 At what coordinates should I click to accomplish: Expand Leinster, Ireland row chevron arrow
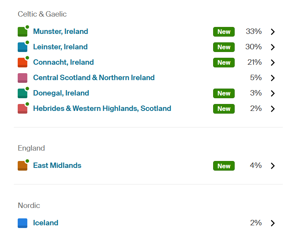pyautogui.click(x=273, y=47)
